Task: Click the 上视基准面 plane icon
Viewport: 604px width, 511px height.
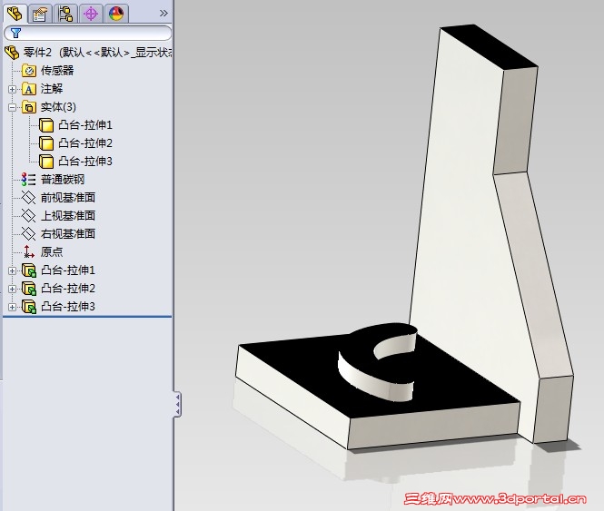Action: point(29,216)
